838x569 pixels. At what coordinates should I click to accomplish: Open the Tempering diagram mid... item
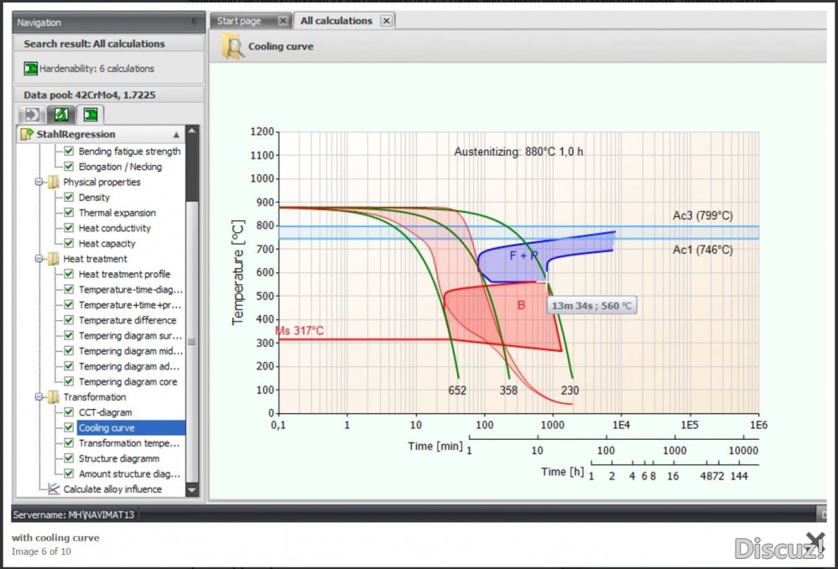pyautogui.click(x=131, y=350)
